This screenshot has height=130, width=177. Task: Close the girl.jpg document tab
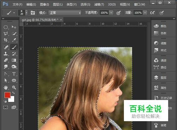click(x=61, y=20)
